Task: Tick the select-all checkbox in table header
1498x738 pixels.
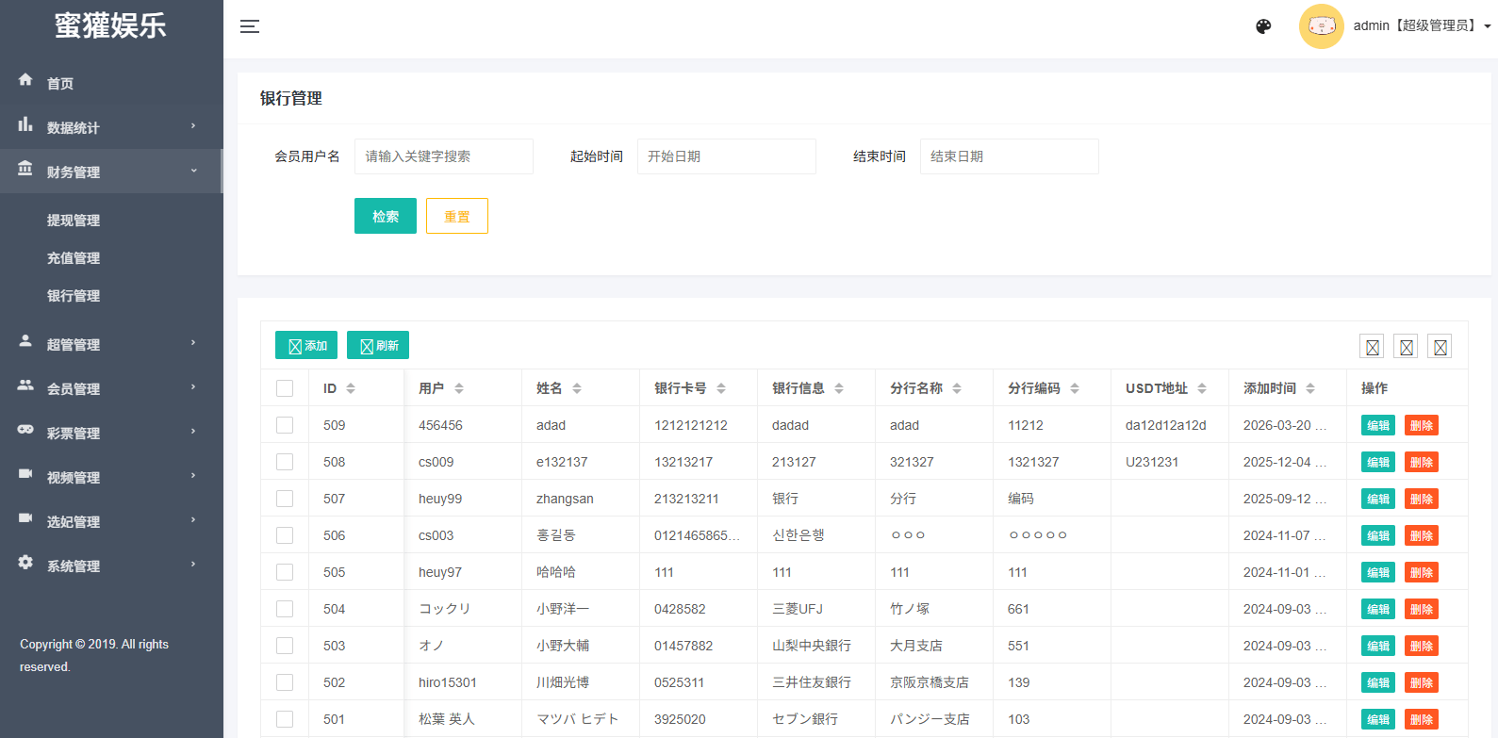Action: tap(285, 388)
